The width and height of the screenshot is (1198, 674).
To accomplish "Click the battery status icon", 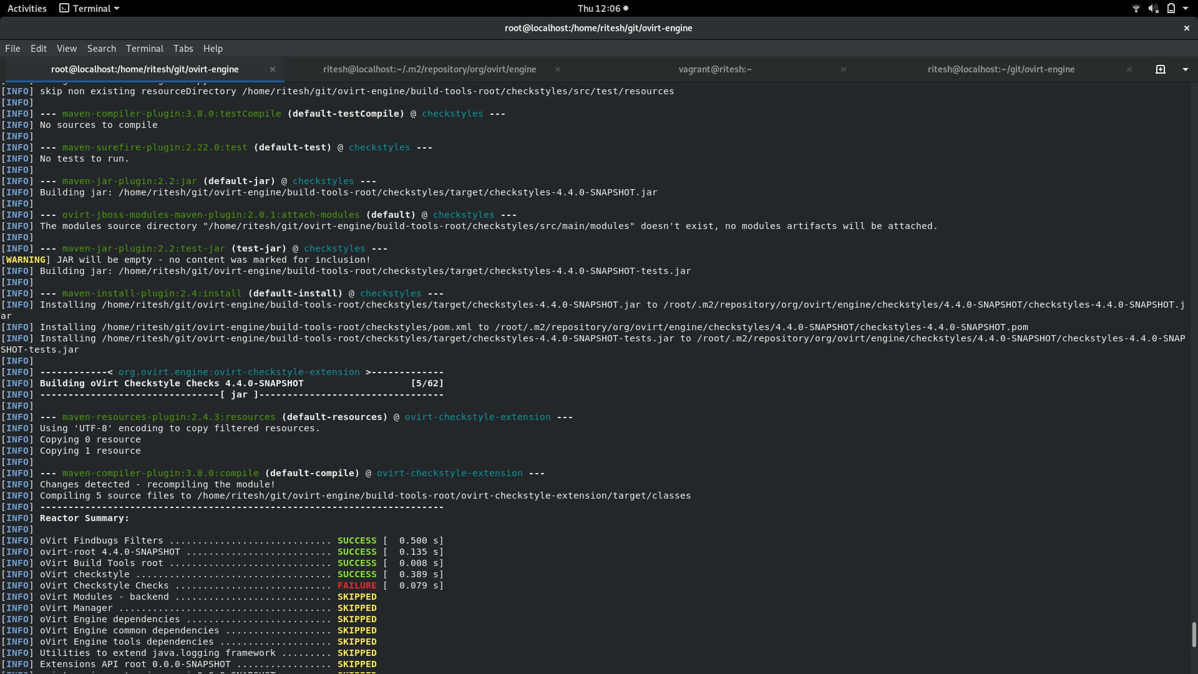I will [x=1171, y=8].
